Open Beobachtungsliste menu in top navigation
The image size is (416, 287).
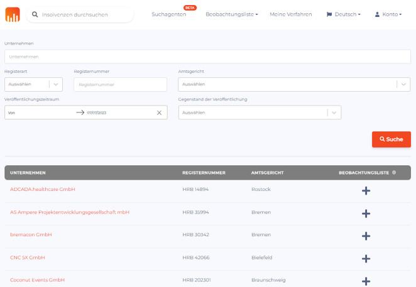click(x=231, y=14)
